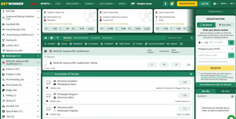Viewport: 236px width, 119px height.
Task: Close the Accumulator Of The Day panel
Action: (191, 74)
